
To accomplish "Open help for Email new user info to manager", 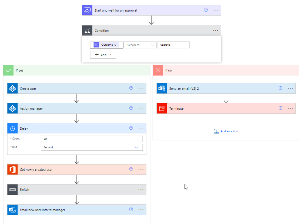I will [x=131, y=209].
